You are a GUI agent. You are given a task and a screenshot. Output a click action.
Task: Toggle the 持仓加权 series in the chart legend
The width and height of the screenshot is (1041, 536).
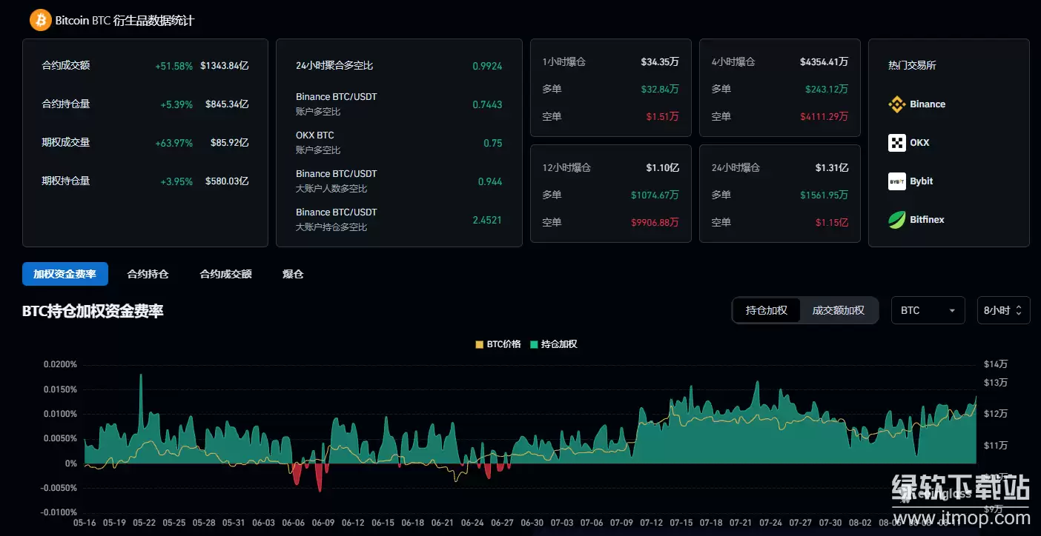tap(553, 344)
